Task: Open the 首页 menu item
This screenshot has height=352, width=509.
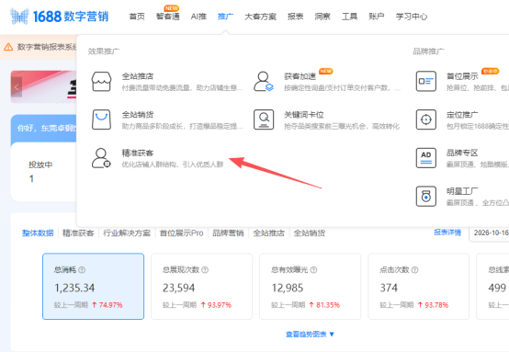Action: [137, 17]
